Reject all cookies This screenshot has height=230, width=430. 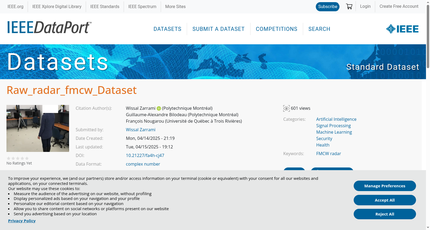385,214
